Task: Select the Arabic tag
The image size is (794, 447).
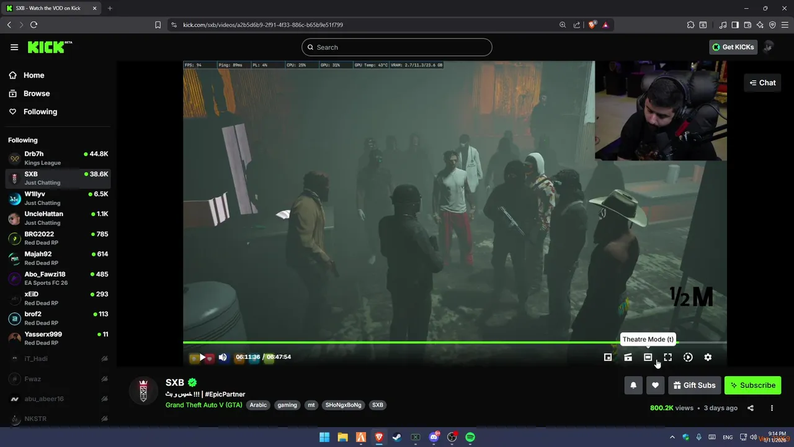Action: coord(258,405)
